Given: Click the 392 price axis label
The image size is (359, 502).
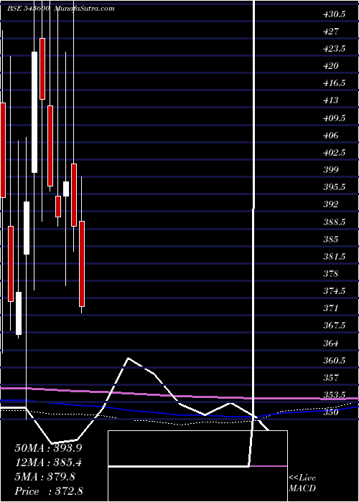Looking at the screenshot, I should pos(331,204).
